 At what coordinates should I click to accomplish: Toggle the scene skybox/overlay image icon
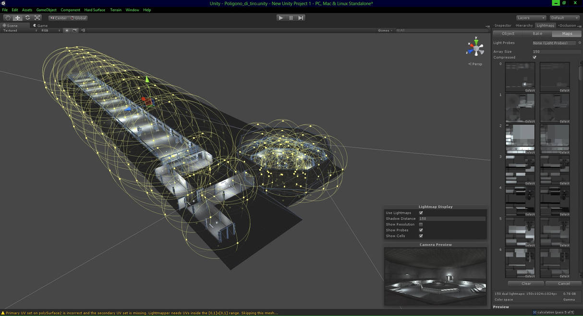(x=74, y=30)
